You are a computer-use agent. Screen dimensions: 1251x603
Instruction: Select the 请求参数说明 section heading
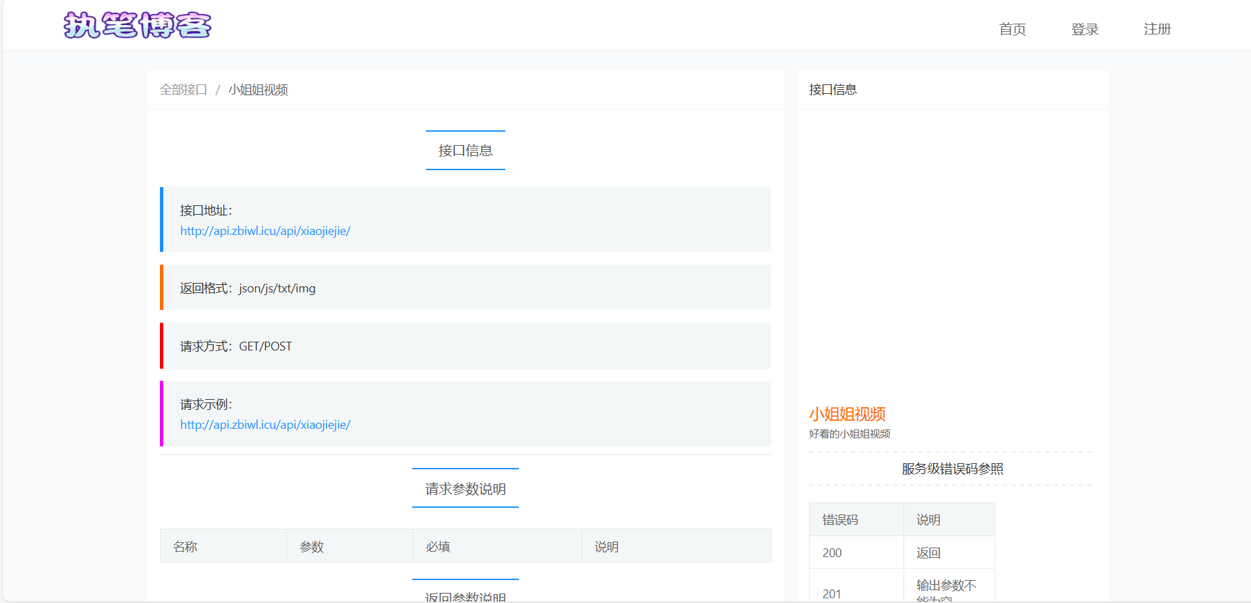[466, 489]
